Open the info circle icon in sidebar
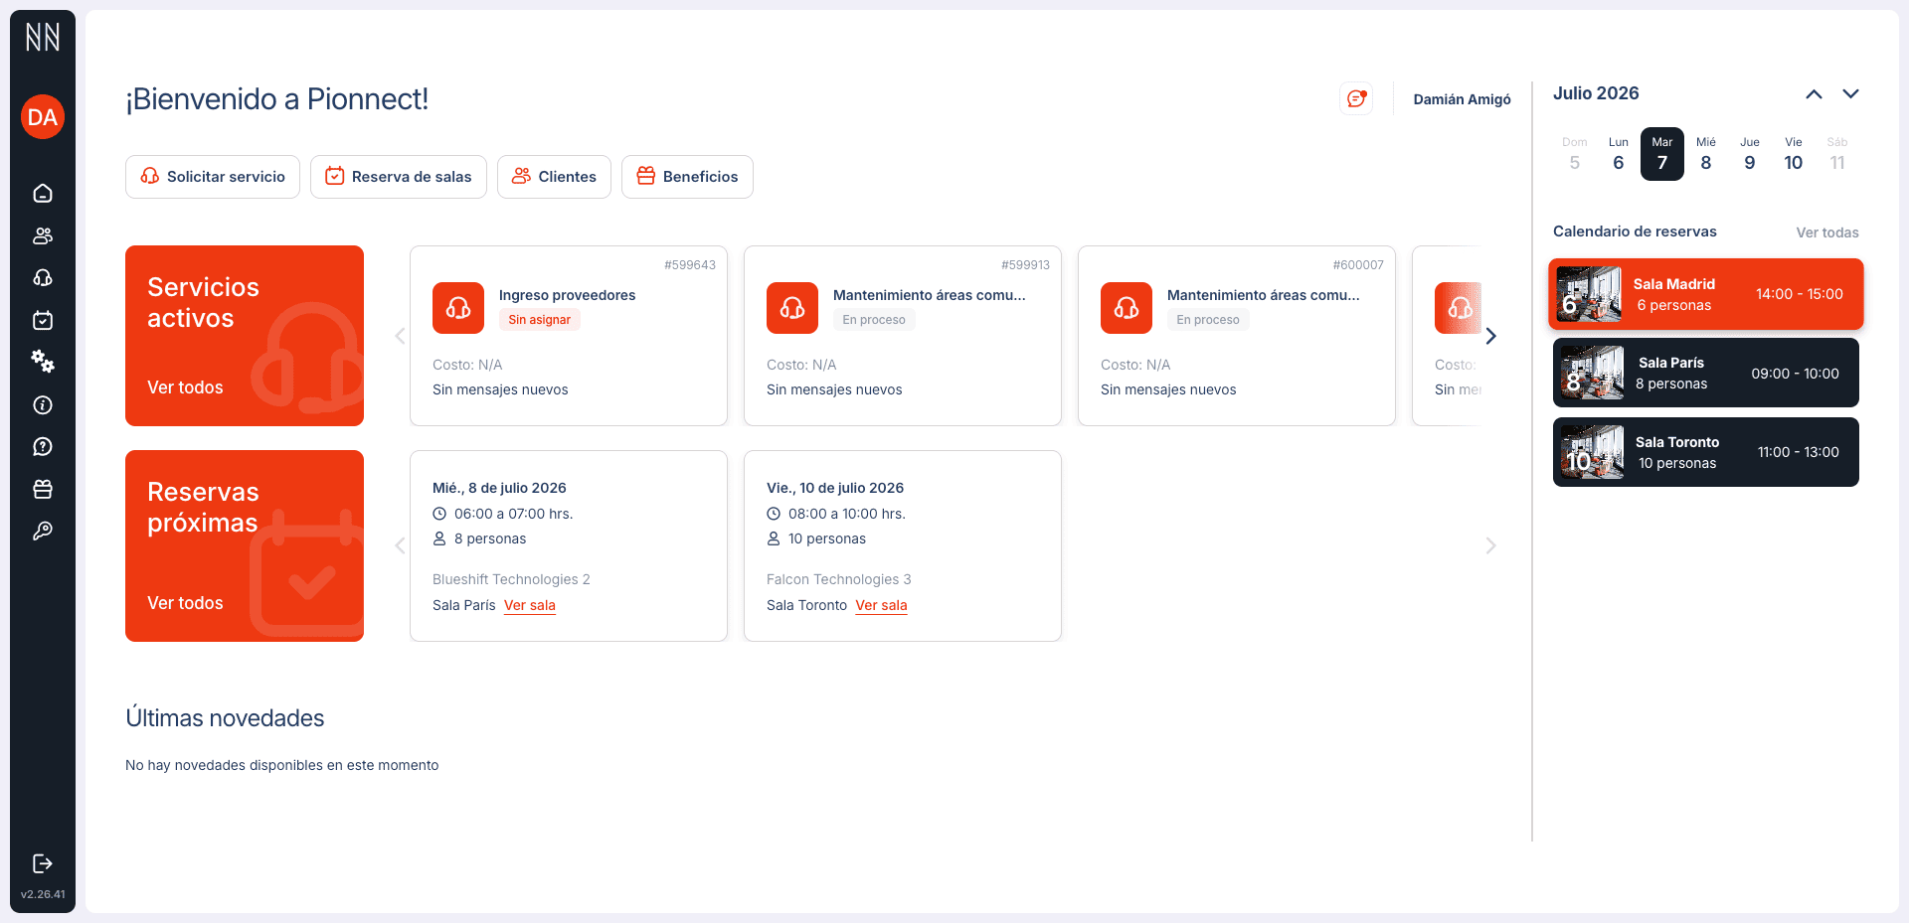Image resolution: width=1909 pixels, height=923 pixels. 43,404
